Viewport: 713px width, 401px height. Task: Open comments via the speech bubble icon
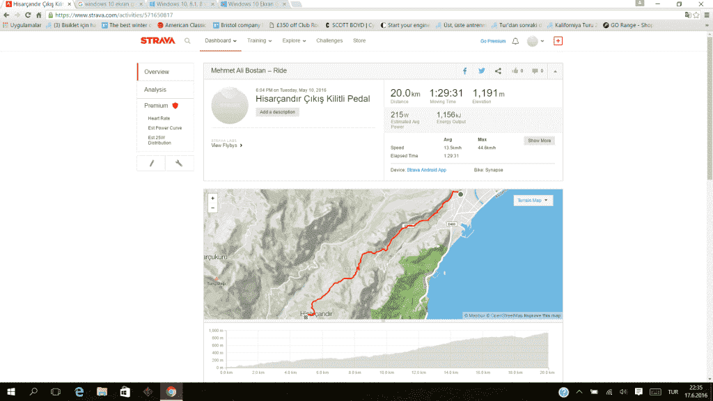coord(537,71)
